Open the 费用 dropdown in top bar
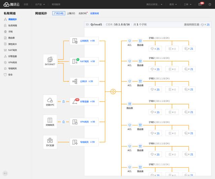The height and width of the screenshot is (179, 215). pyautogui.click(x=173, y=4)
